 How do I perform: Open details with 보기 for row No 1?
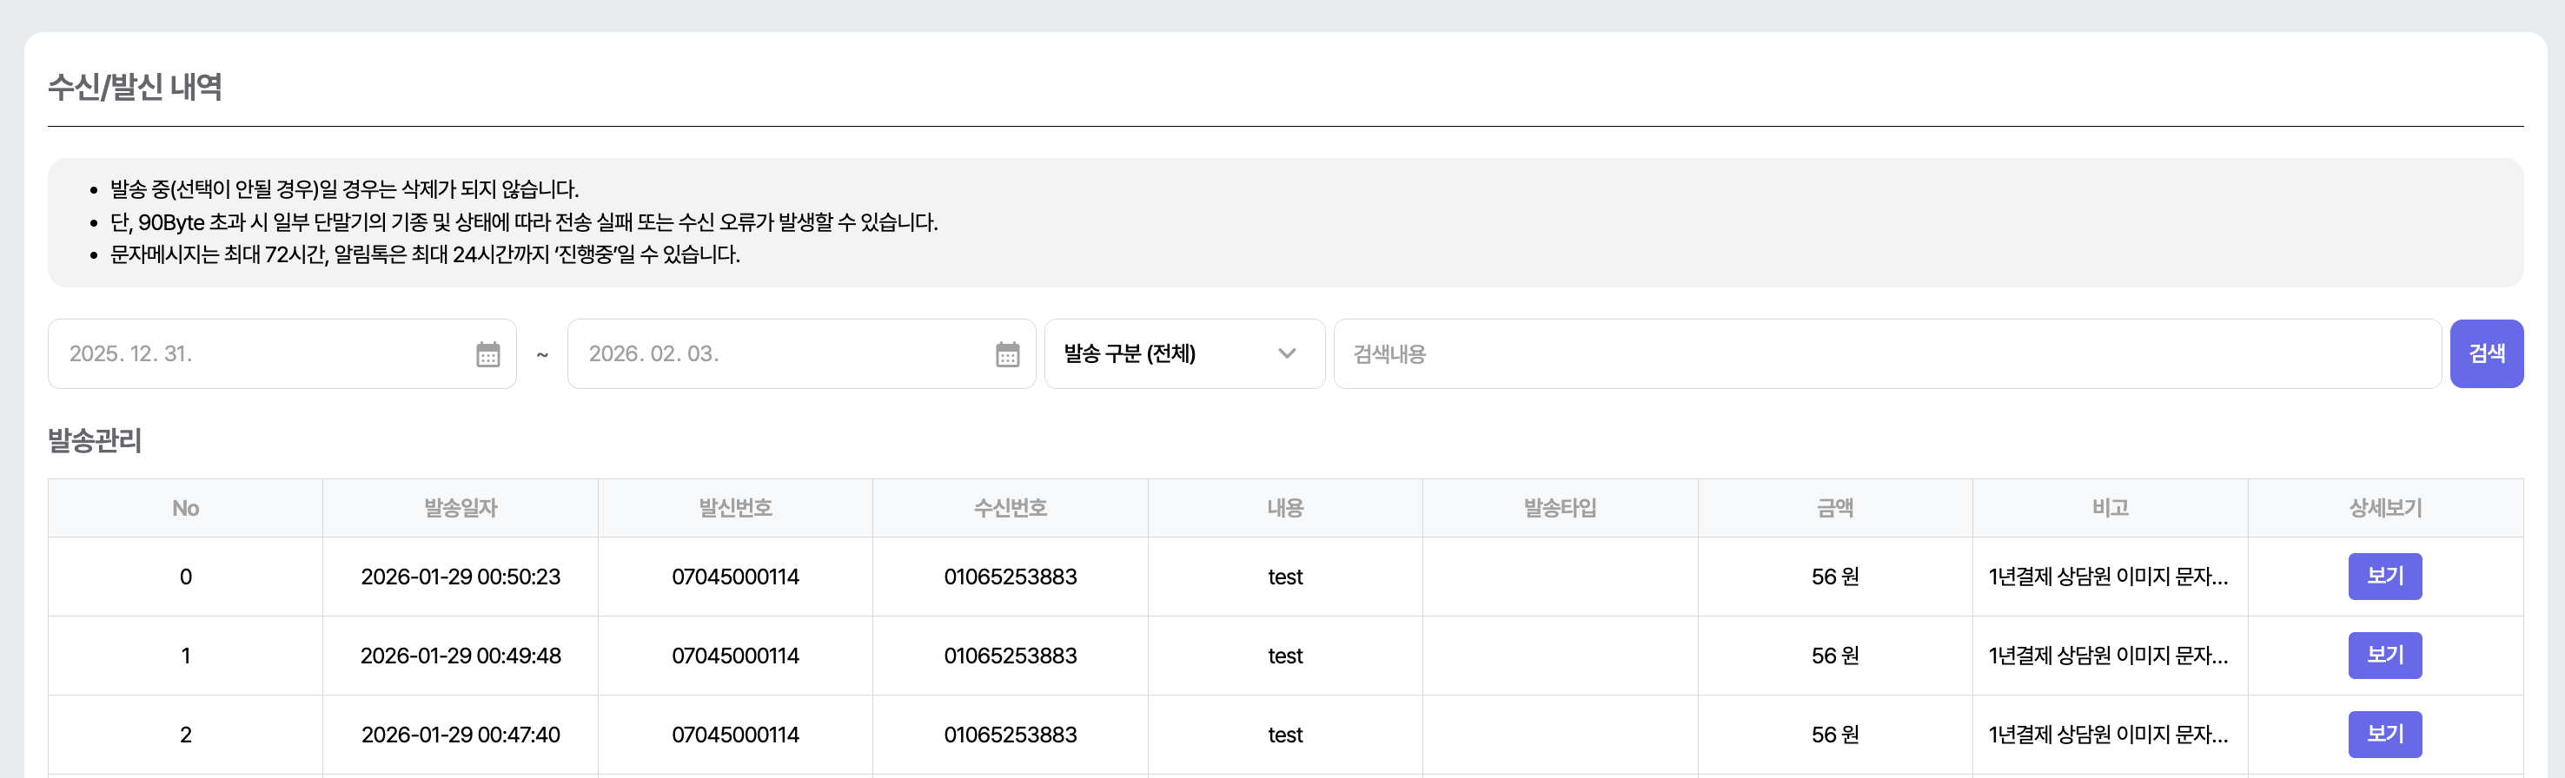tap(2383, 655)
